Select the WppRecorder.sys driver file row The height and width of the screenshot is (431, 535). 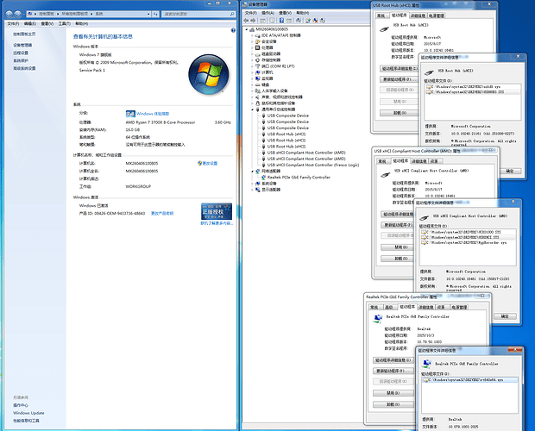click(468, 242)
